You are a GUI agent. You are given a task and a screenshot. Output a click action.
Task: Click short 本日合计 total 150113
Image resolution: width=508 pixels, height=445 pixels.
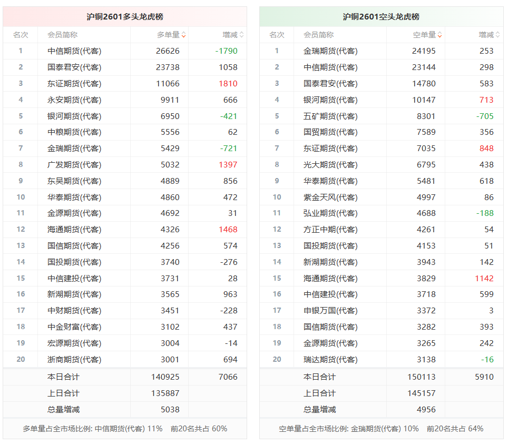422,377
